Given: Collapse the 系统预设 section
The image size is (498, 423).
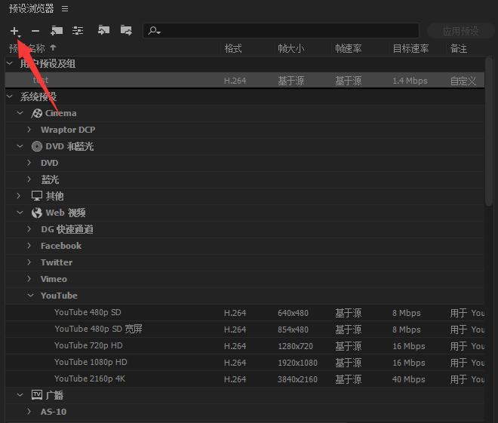Looking at the screenshot, I should point(10,97).
